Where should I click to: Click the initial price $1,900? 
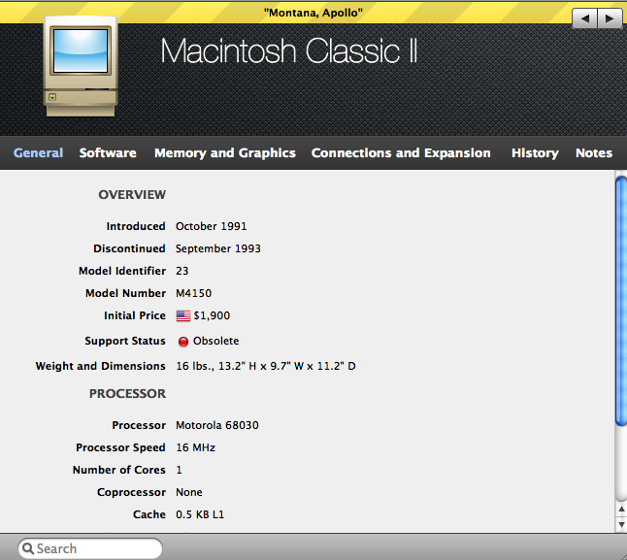pos(212,315)
